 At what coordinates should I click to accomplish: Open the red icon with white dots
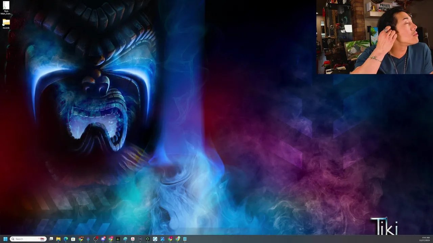pos(133,239)
